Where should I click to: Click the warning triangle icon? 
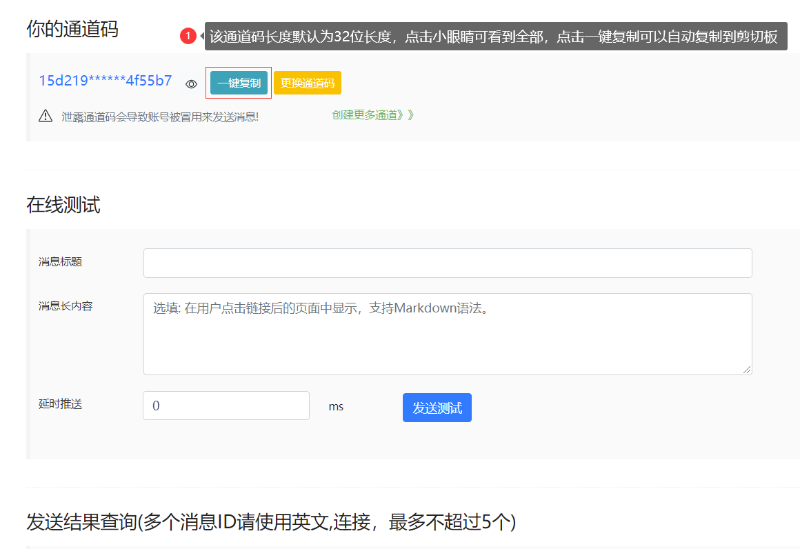(46, 116)
